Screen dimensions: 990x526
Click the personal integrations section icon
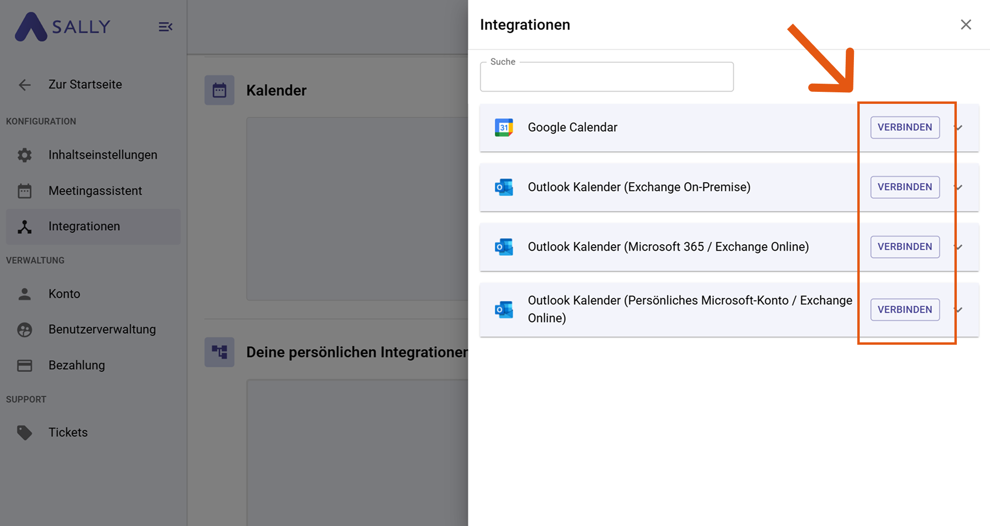coord(219,352)
